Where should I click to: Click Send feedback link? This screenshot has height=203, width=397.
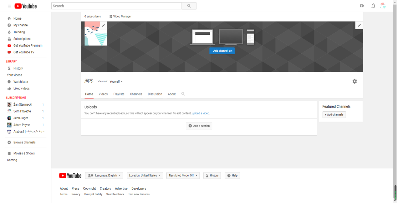point(115,194)
